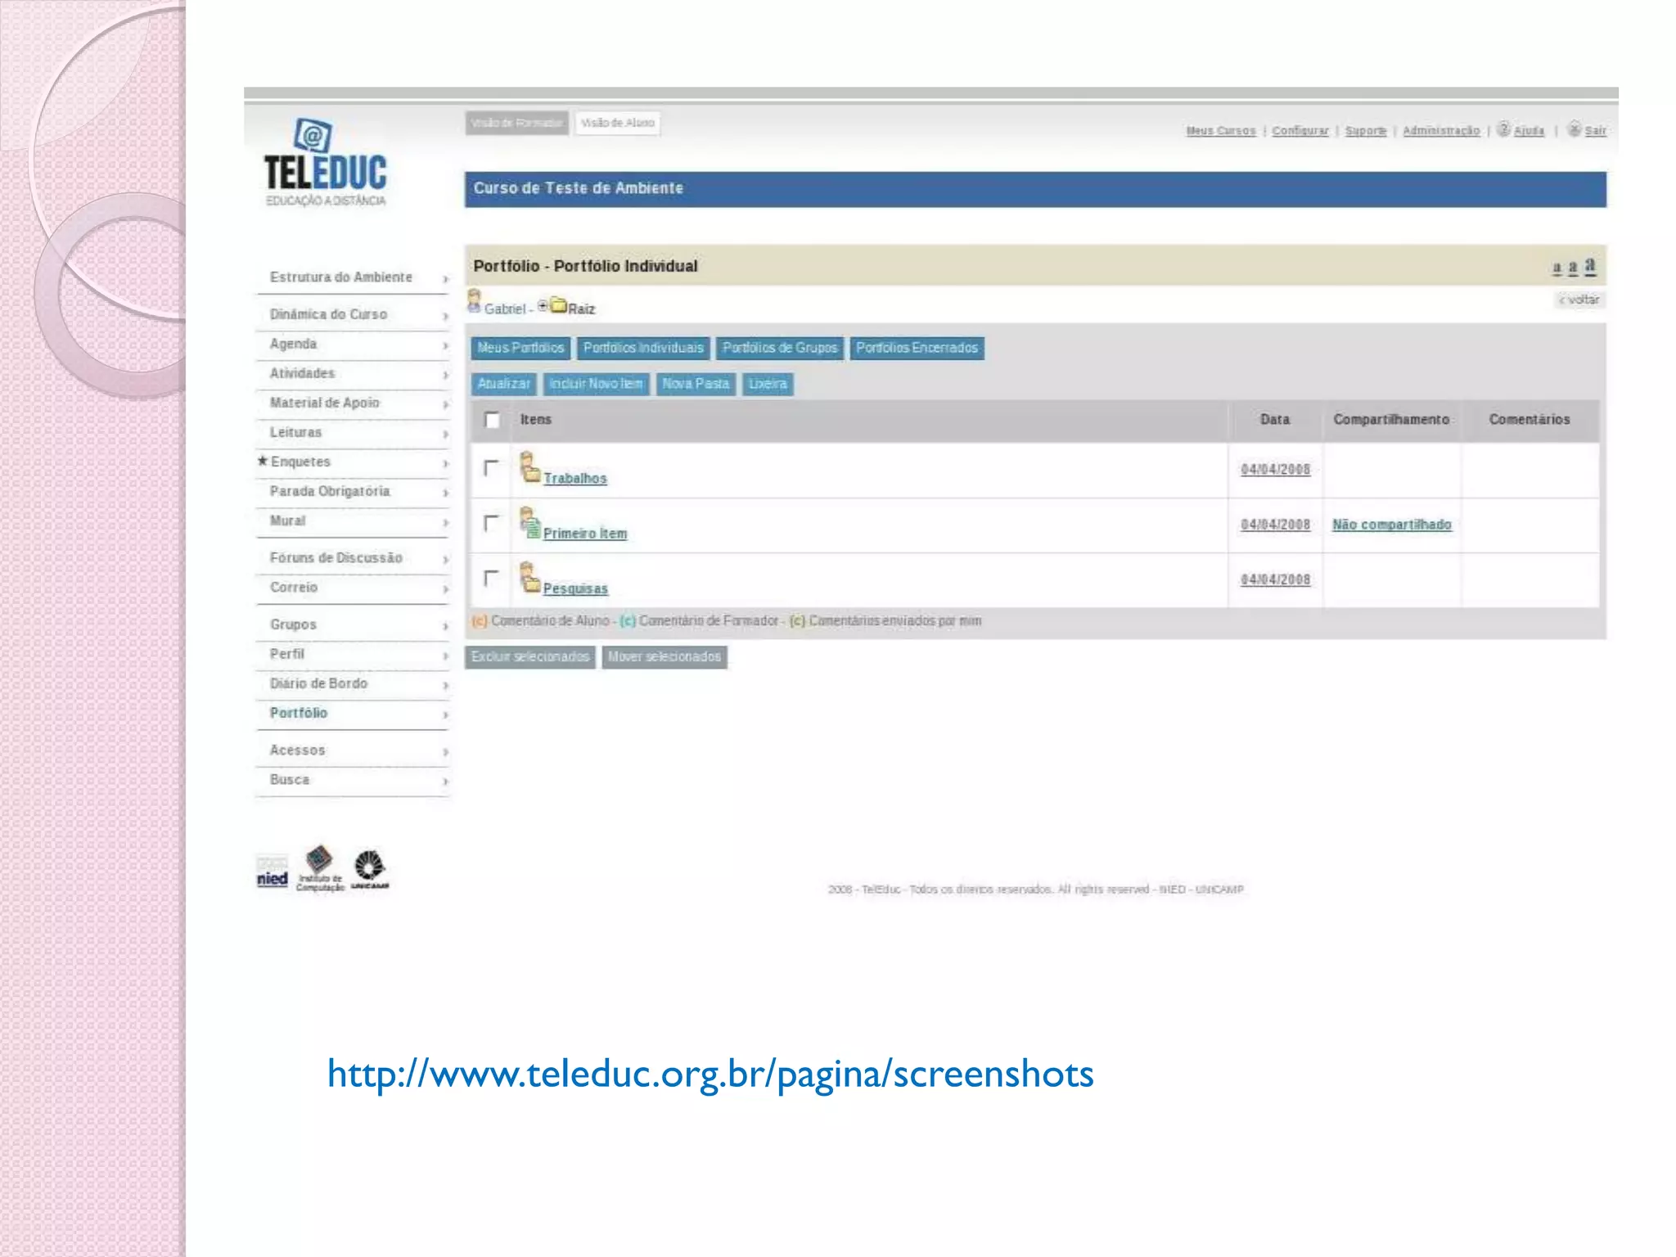
Task: Click the arrow next to Material de Apoio
Action: click(445, 404)
